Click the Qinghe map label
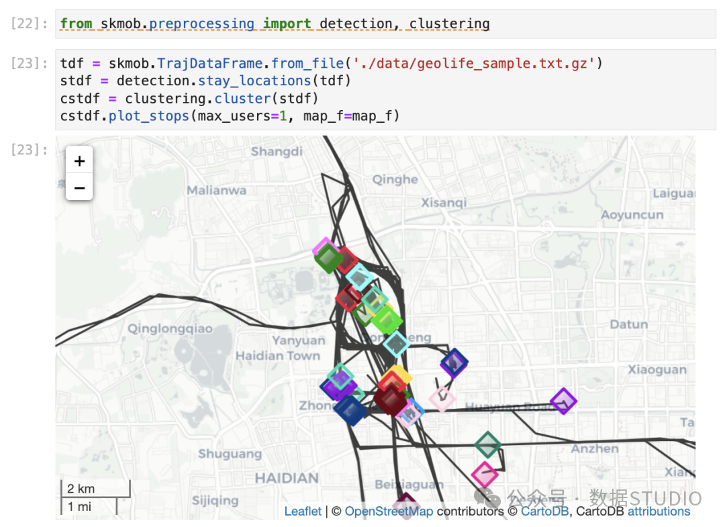725x527 pixels. tap(395, 179)
